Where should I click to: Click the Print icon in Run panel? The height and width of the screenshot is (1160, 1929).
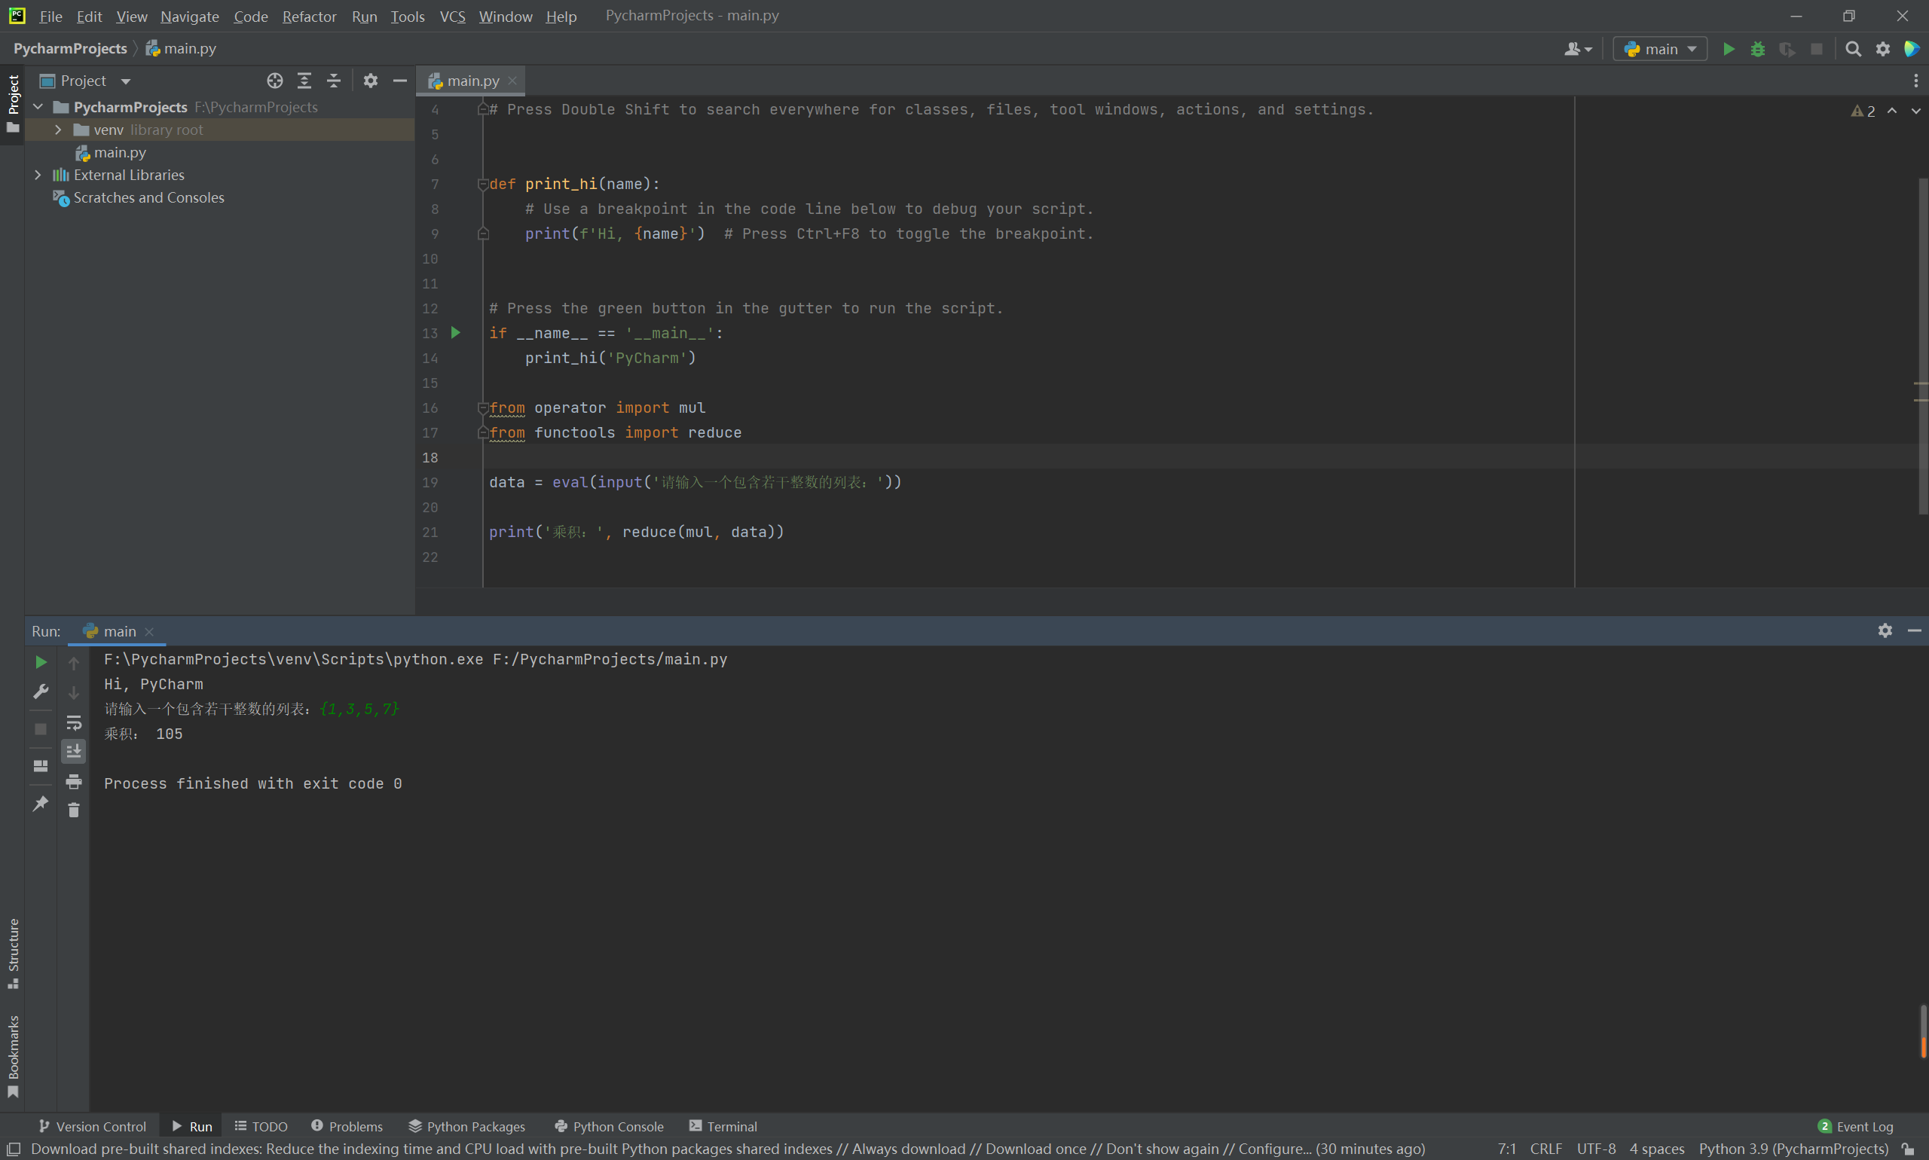(74, 782)
